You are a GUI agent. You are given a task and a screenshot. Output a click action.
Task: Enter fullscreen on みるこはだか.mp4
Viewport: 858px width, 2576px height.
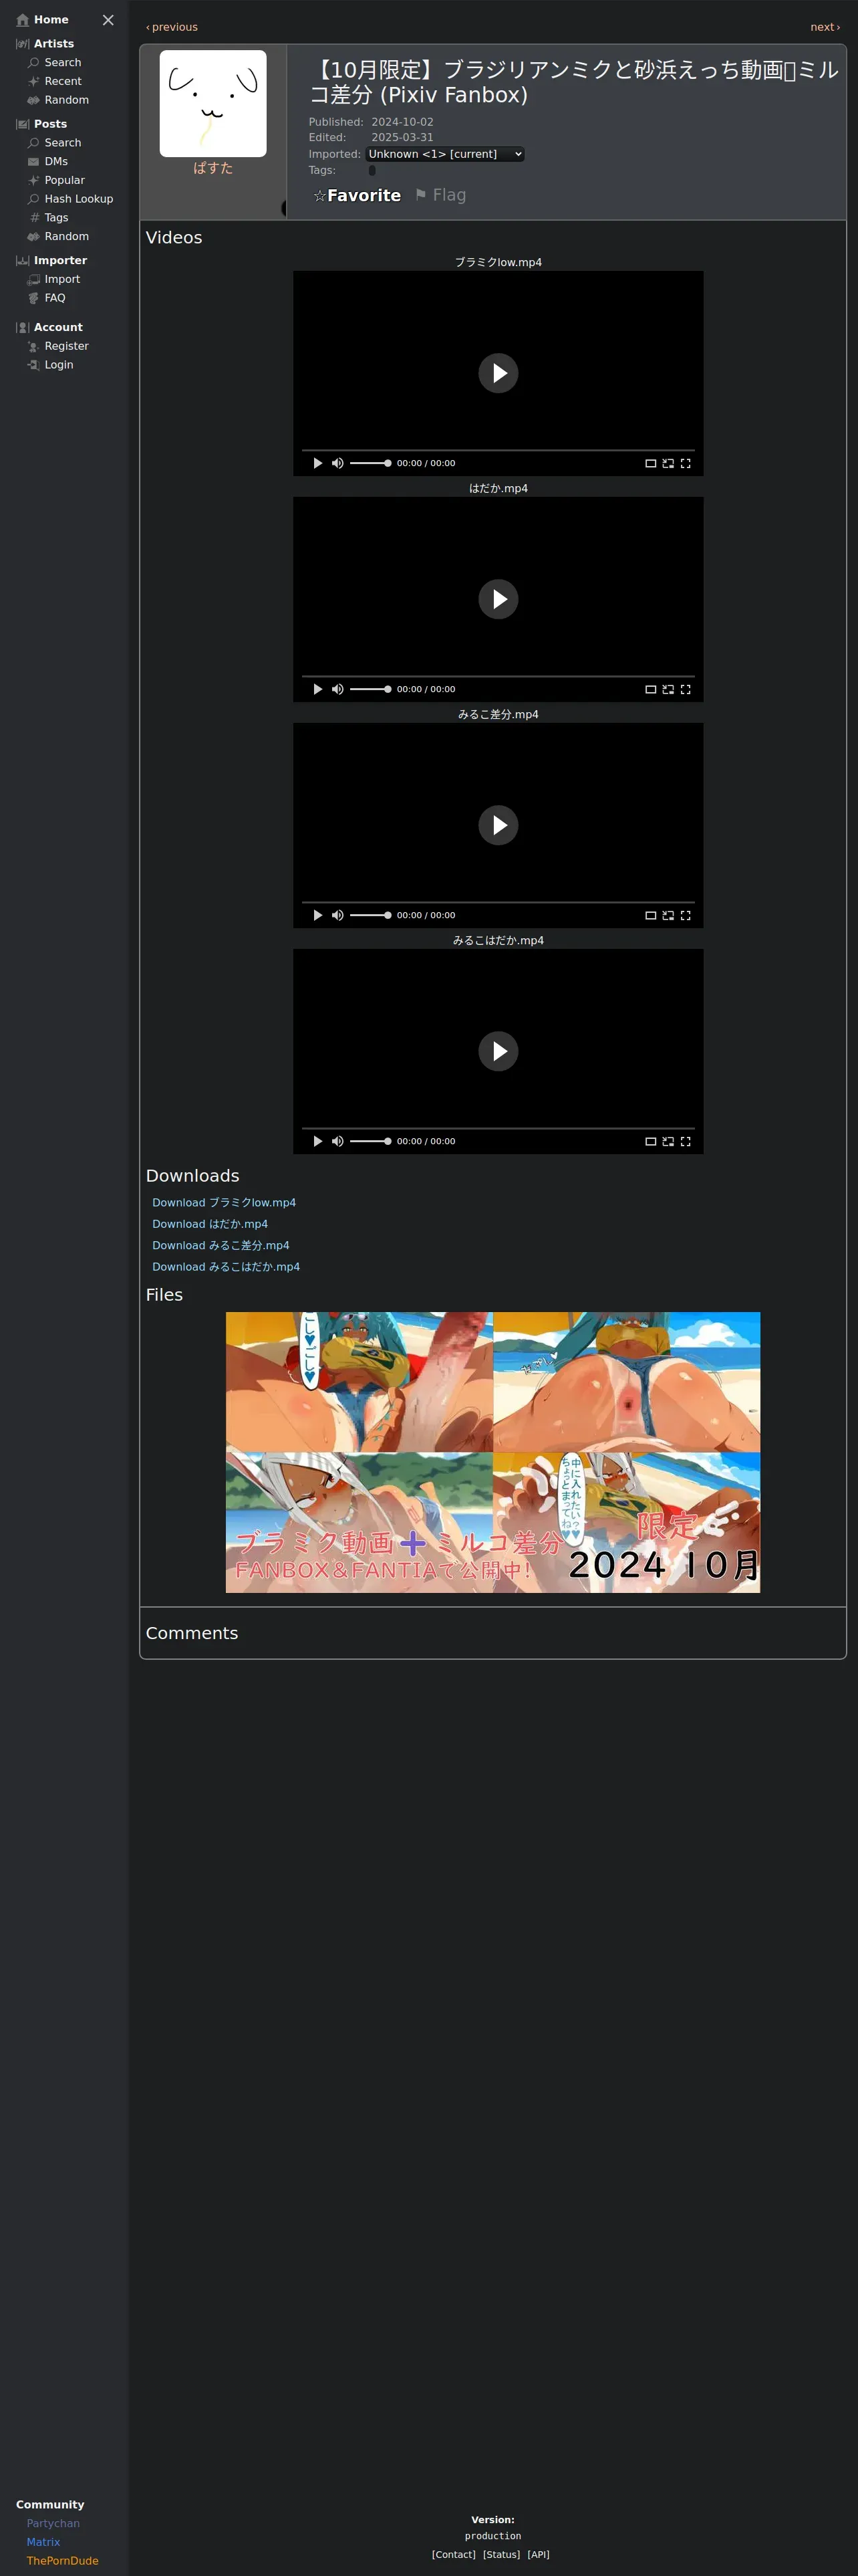pos(685,1141)
